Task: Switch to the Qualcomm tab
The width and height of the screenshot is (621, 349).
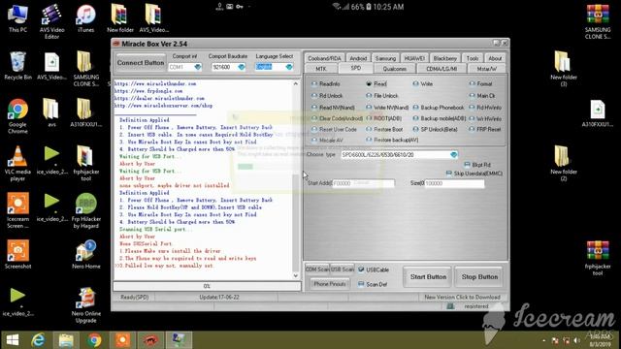Action: [395, 69]
